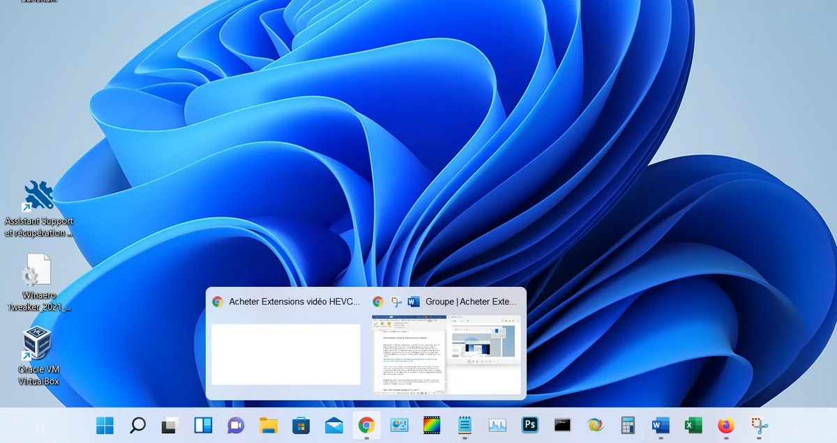Open the Command Prompt terminal icon

(563, 425)
